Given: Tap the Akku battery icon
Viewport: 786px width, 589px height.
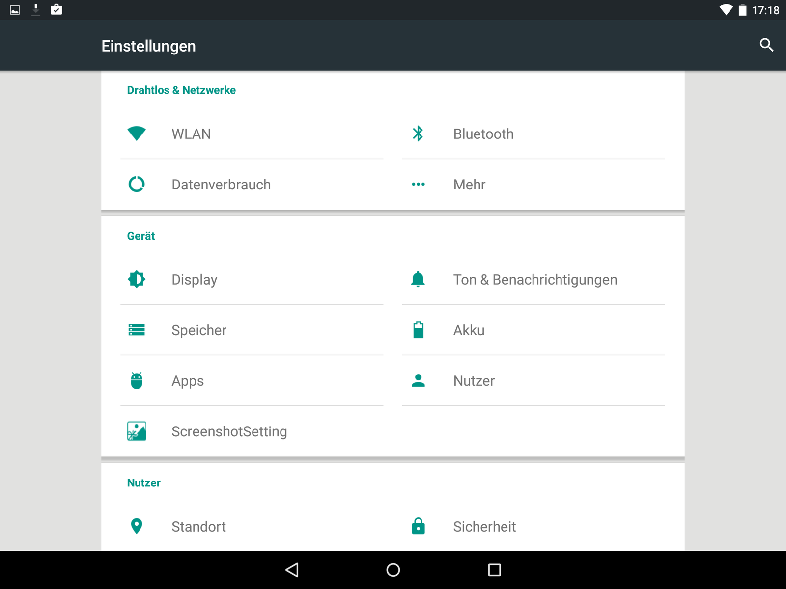Looking at the screenshot, I should [x=418, y=330].
